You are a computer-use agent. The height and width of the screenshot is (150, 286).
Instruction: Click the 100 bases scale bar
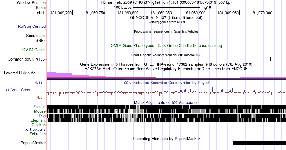[166, 8]
